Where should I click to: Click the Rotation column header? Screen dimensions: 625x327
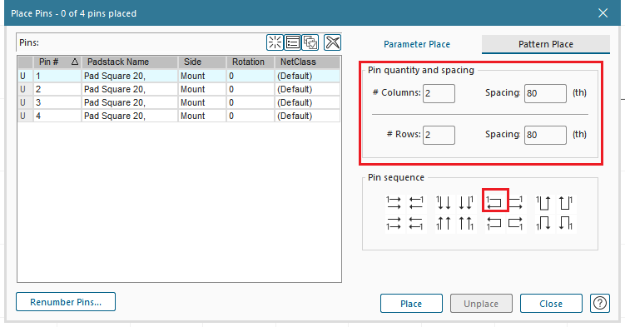tap(250, 62)
